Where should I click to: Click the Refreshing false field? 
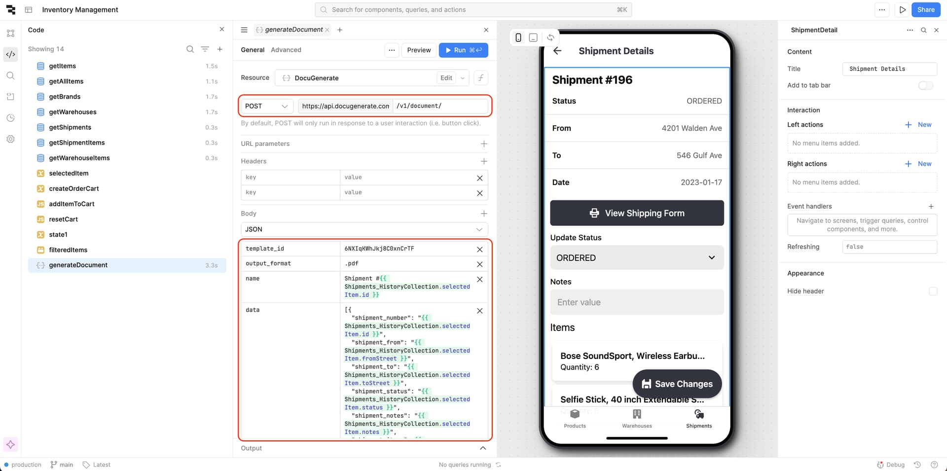(889, 247)
